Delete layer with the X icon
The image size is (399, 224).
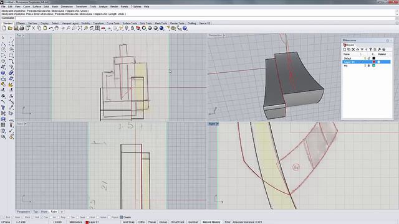pos(353,50)
